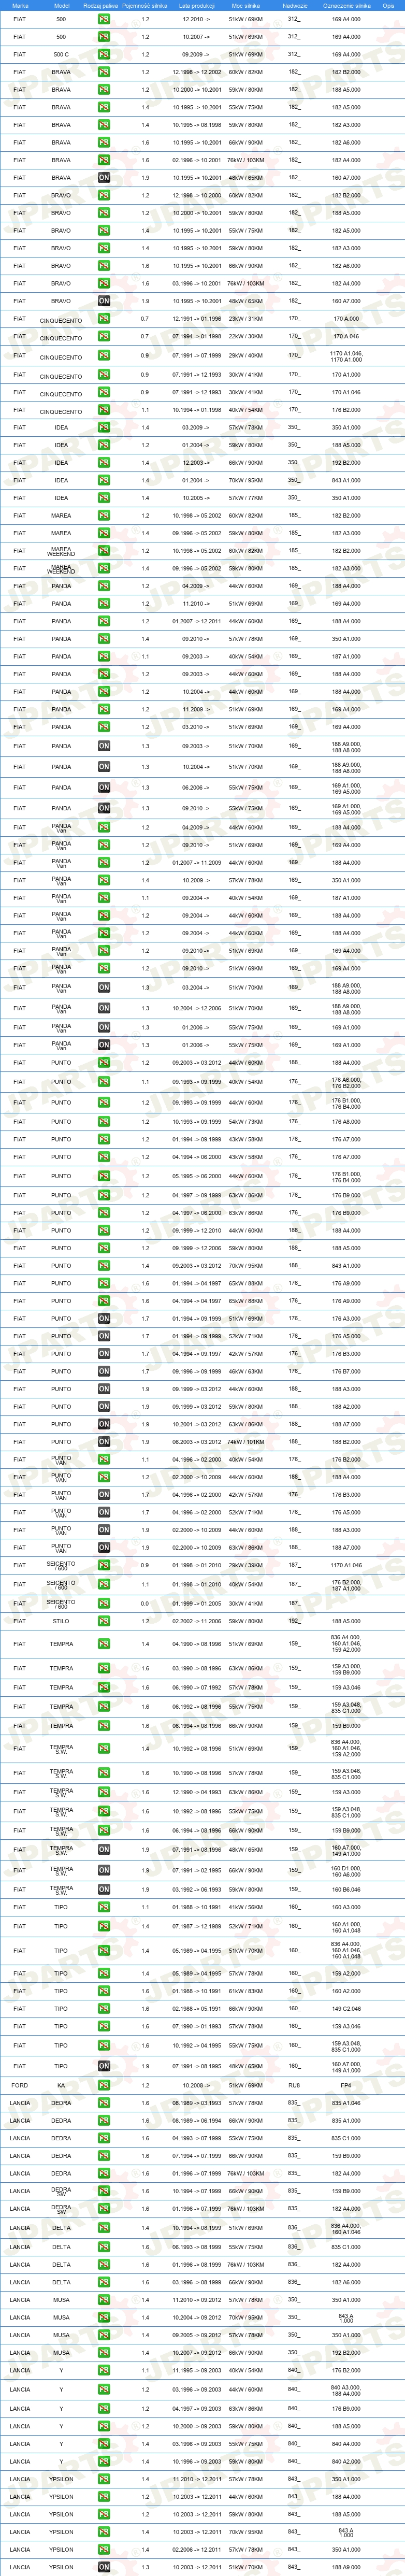
Task: Click the '840 A2.000' engine code cell
Action: (346, 2461)
